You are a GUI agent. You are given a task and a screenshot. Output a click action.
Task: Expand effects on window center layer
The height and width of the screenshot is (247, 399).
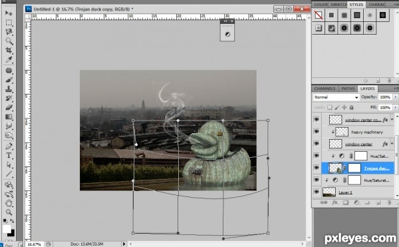(x=392, y=144)
